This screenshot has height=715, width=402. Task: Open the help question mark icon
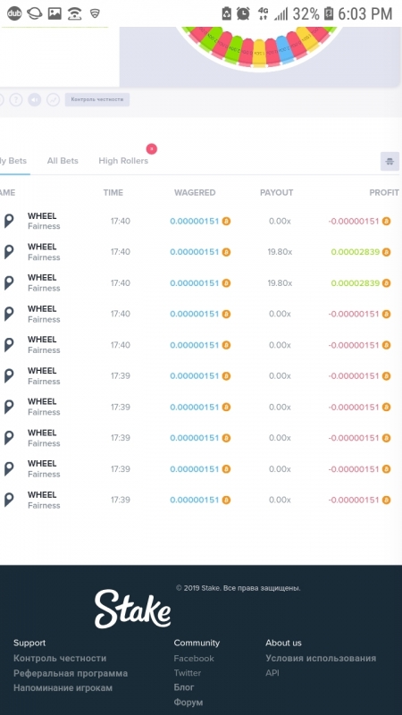pos(16,99)
